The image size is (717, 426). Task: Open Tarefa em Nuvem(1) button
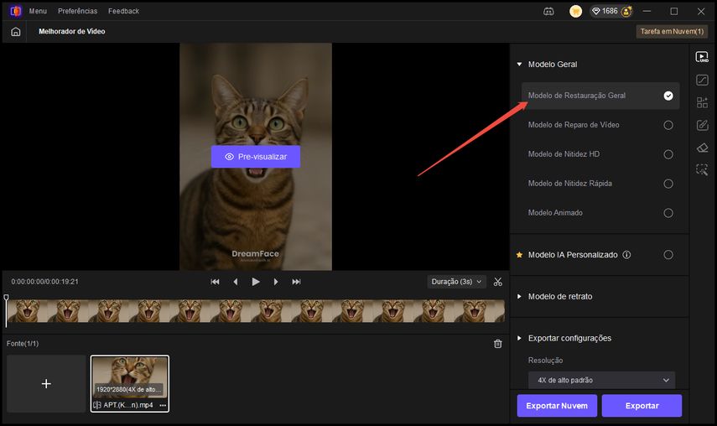[x=672, y=32]
